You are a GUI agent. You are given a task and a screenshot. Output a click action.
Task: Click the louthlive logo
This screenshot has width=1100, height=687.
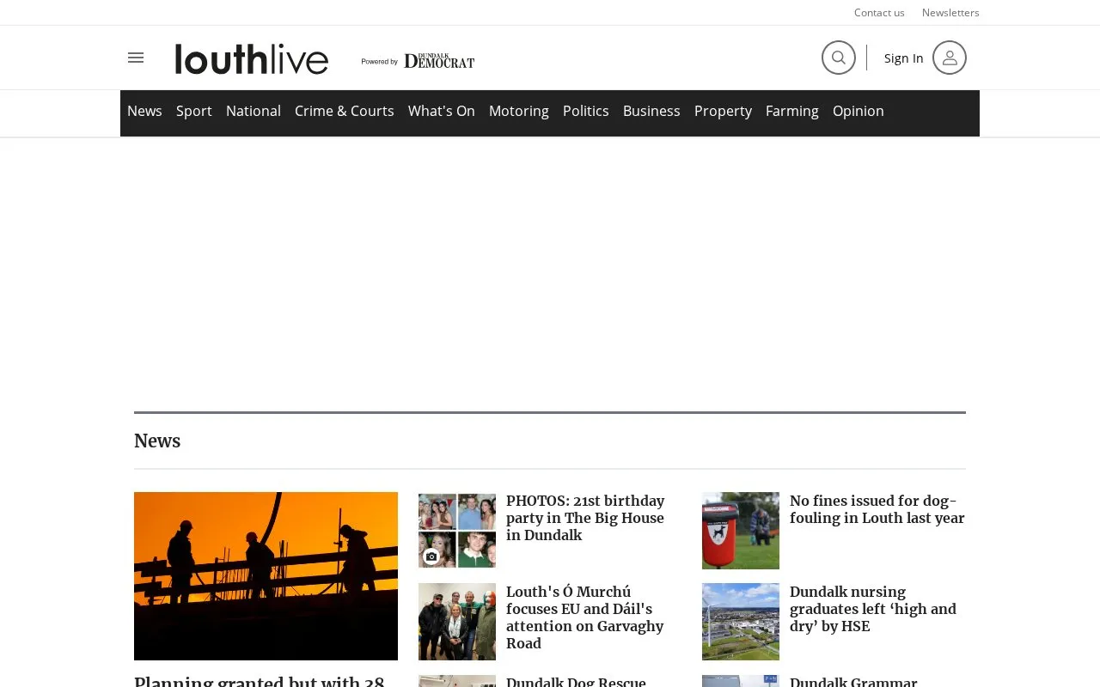252,59
